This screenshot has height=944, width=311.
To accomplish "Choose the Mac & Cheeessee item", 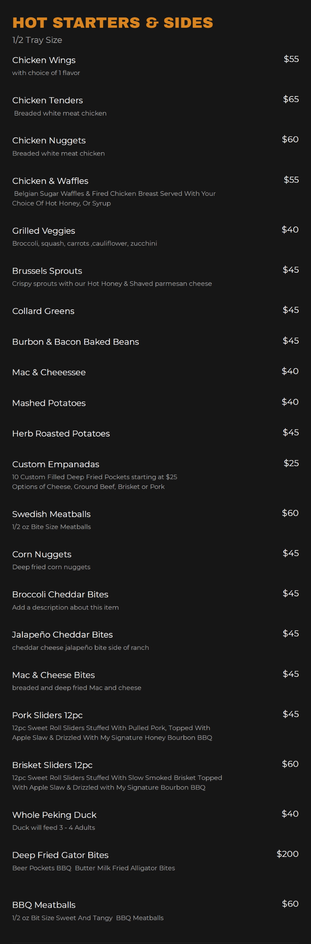I will [49, 372].
